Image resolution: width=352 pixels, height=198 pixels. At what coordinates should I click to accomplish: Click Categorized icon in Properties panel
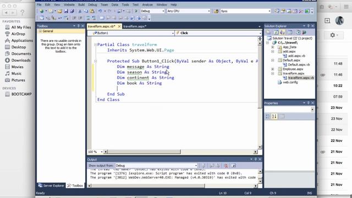coord(268,116)
